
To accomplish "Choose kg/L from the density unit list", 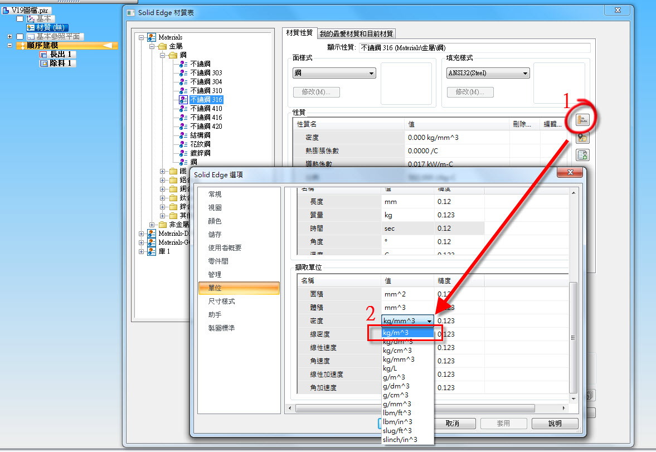I will point(407,368).
